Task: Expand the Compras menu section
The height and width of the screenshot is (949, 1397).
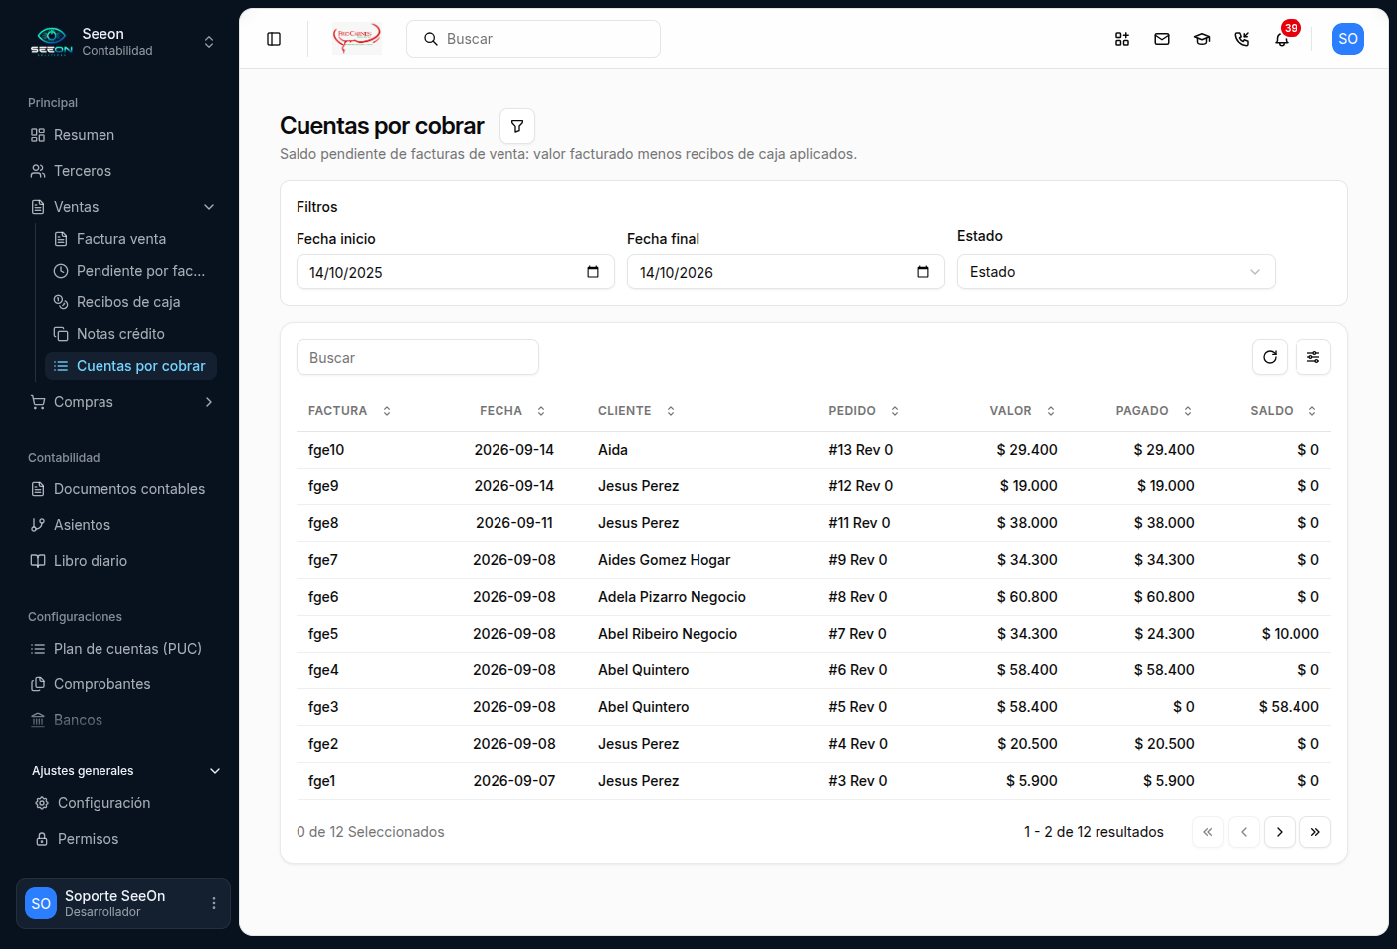Action: coord(123,402)
